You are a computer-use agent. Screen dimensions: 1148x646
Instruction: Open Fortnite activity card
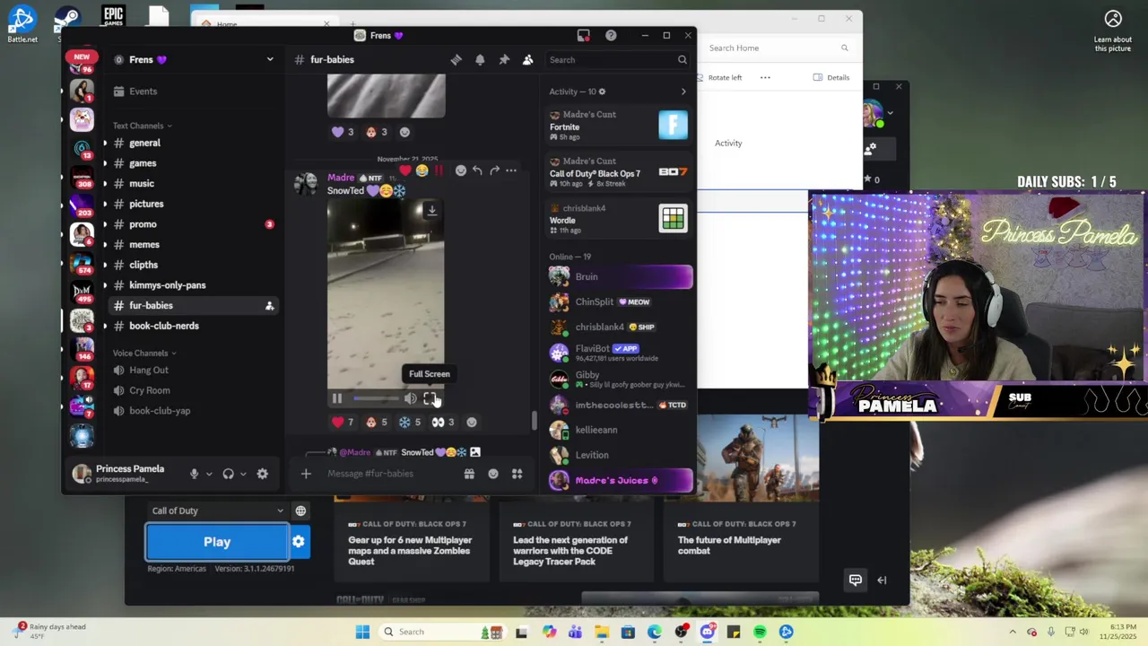pyautogui.click(x=619, y=126)
